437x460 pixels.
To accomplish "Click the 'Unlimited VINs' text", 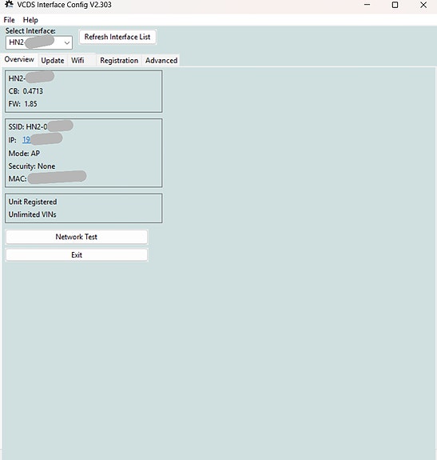I will [33, 214].
